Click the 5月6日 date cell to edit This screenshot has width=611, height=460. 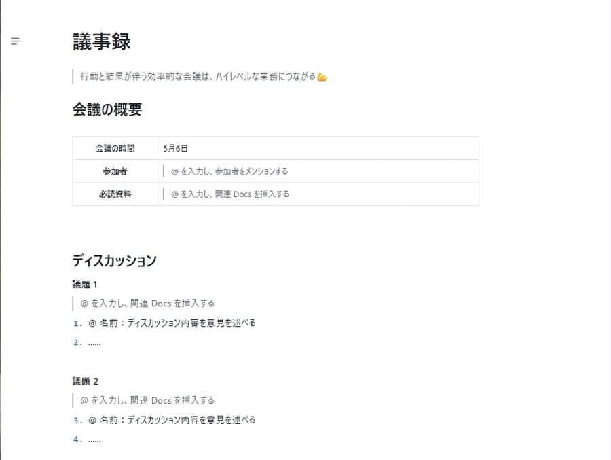click(x=177, y=147)
